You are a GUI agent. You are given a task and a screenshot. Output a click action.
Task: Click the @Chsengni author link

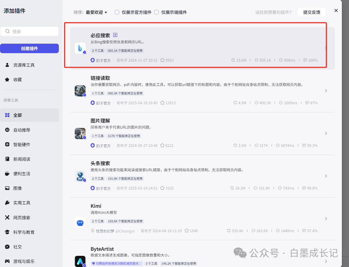[125, 231]
